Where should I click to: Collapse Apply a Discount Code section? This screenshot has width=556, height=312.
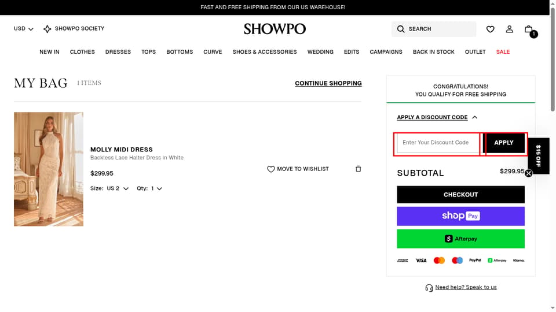tap(437, 117)
